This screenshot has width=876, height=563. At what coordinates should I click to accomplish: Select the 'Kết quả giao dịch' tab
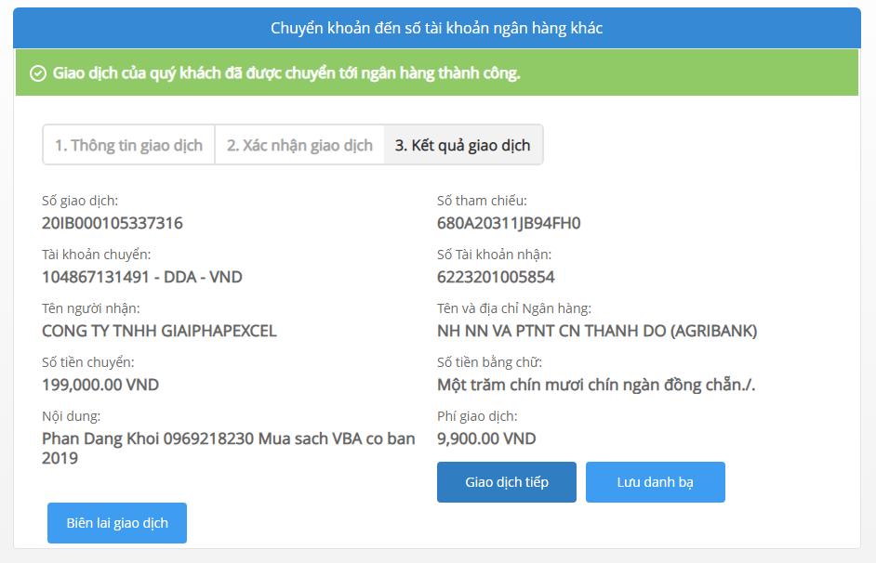coord(462,145)
